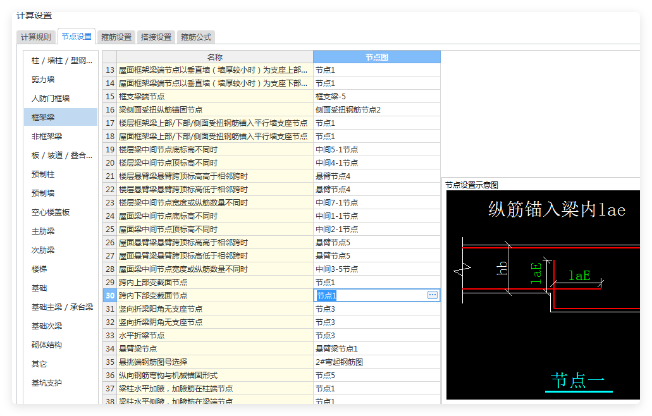Click row number 22 header

coord(110,190)
